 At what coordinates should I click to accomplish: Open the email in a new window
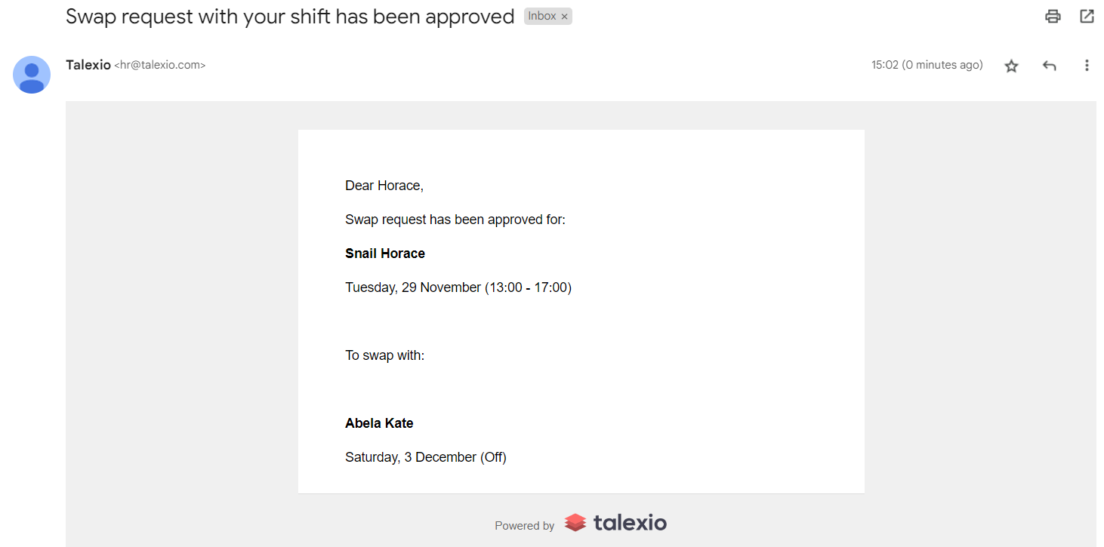click(1087, 16)
